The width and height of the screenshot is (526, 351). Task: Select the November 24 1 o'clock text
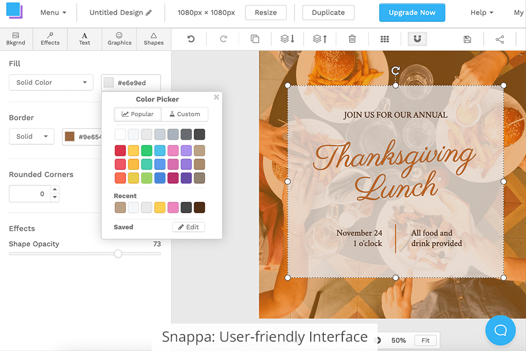point(359,238)
